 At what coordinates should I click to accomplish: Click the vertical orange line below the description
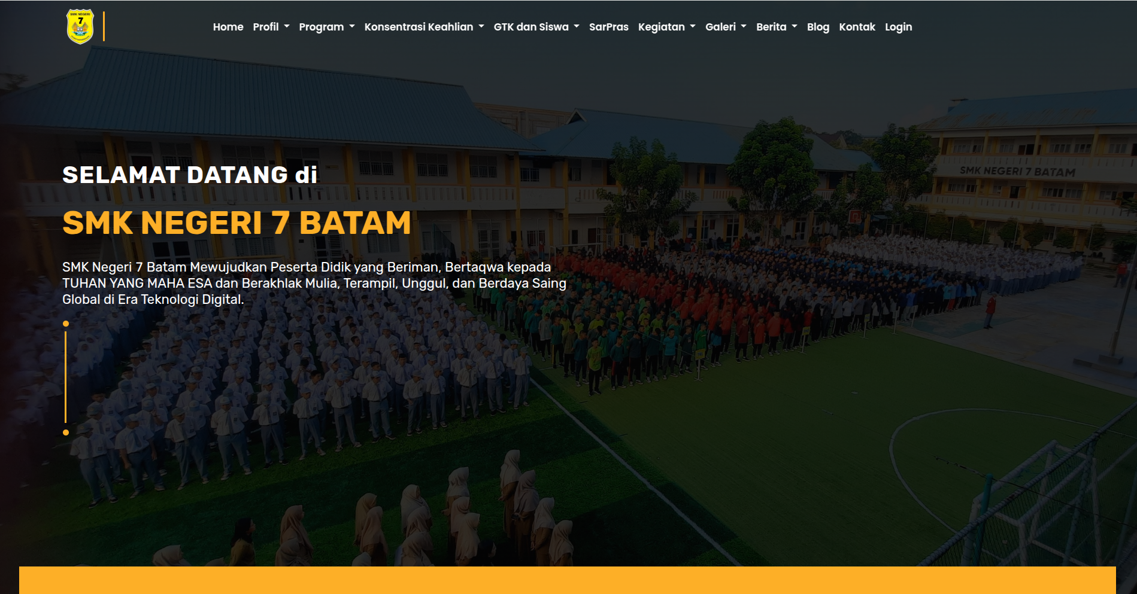66,377
